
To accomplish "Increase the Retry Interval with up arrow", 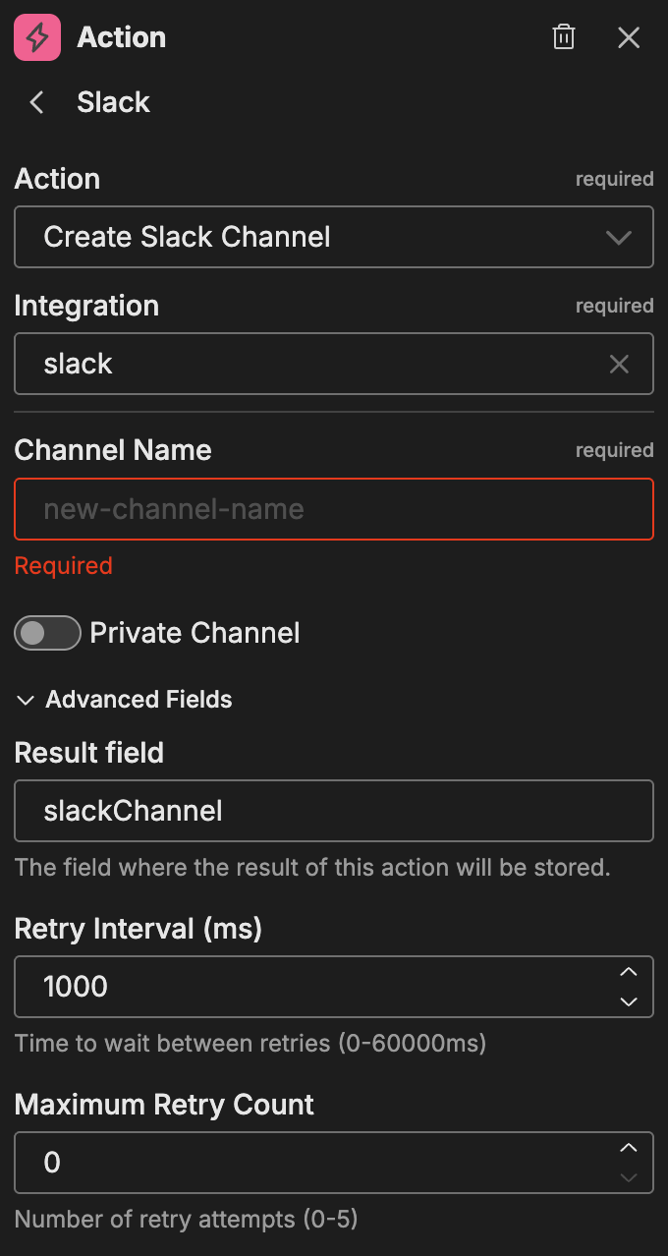I will click(x=629, y=972).
